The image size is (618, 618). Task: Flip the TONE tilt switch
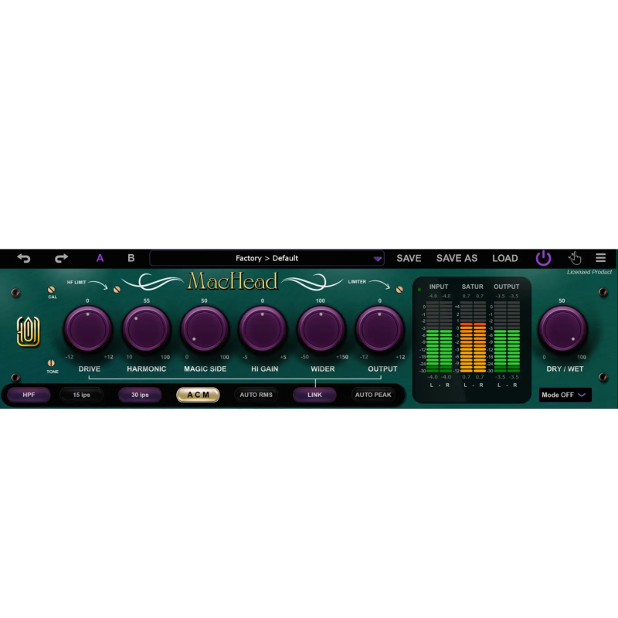[51, 361]
